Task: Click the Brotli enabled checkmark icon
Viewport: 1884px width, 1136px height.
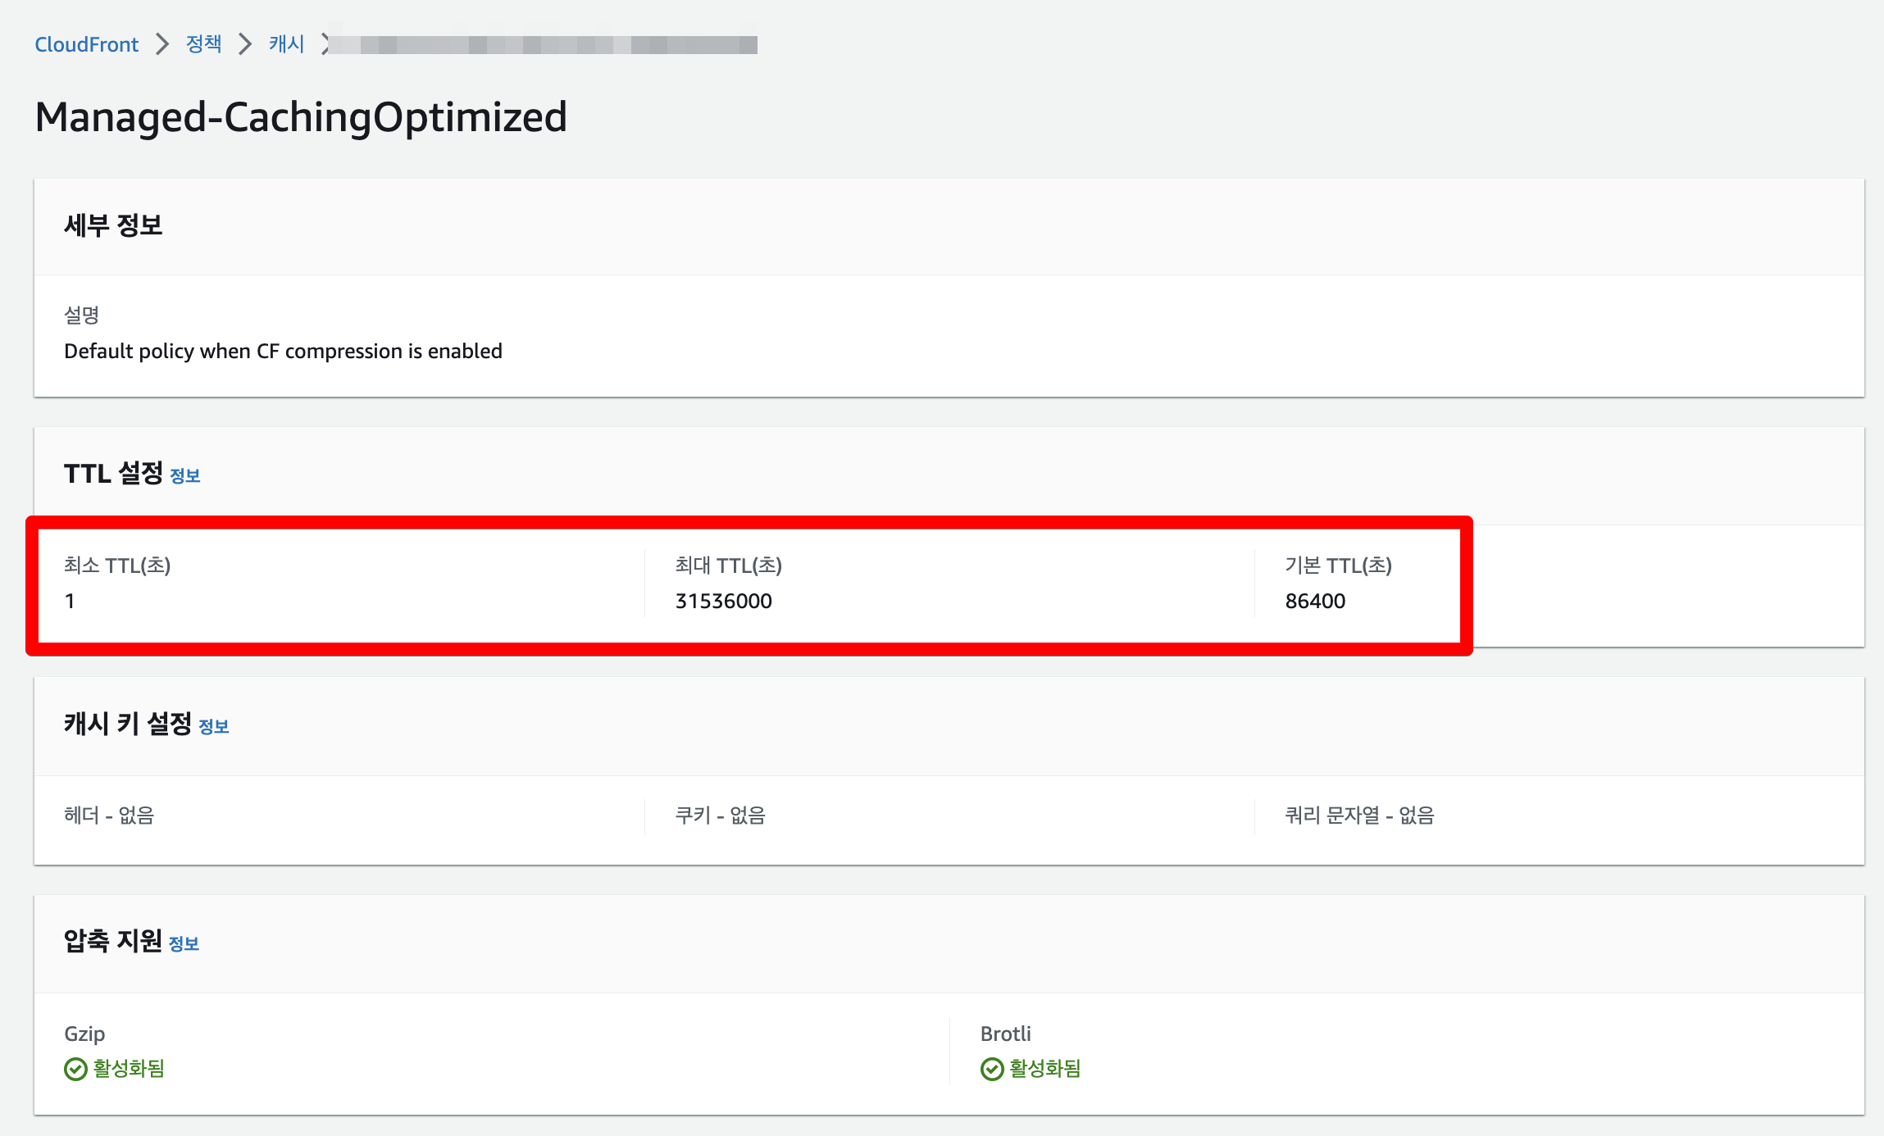Action: point(992,1069)
